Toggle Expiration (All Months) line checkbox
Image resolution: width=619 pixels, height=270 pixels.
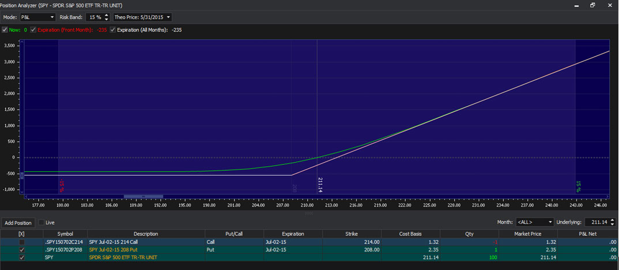click(x=113, y=29)
